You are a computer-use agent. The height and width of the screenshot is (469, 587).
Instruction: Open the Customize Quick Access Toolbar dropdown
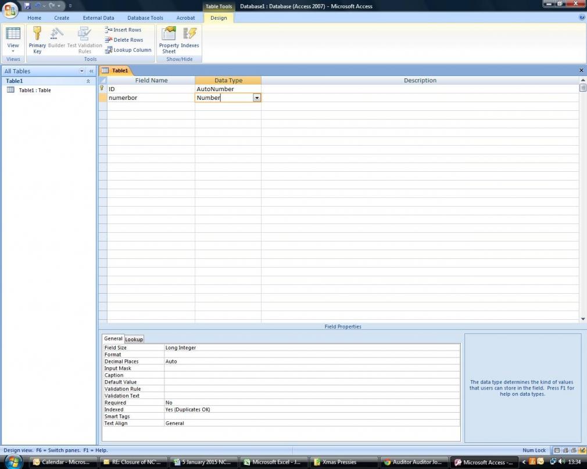click(x=70, y=6)
